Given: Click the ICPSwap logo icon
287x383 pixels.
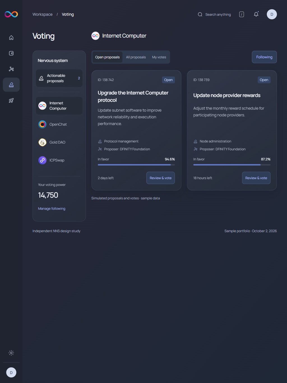Looking at the screenshot, I should tap(42, 160).
